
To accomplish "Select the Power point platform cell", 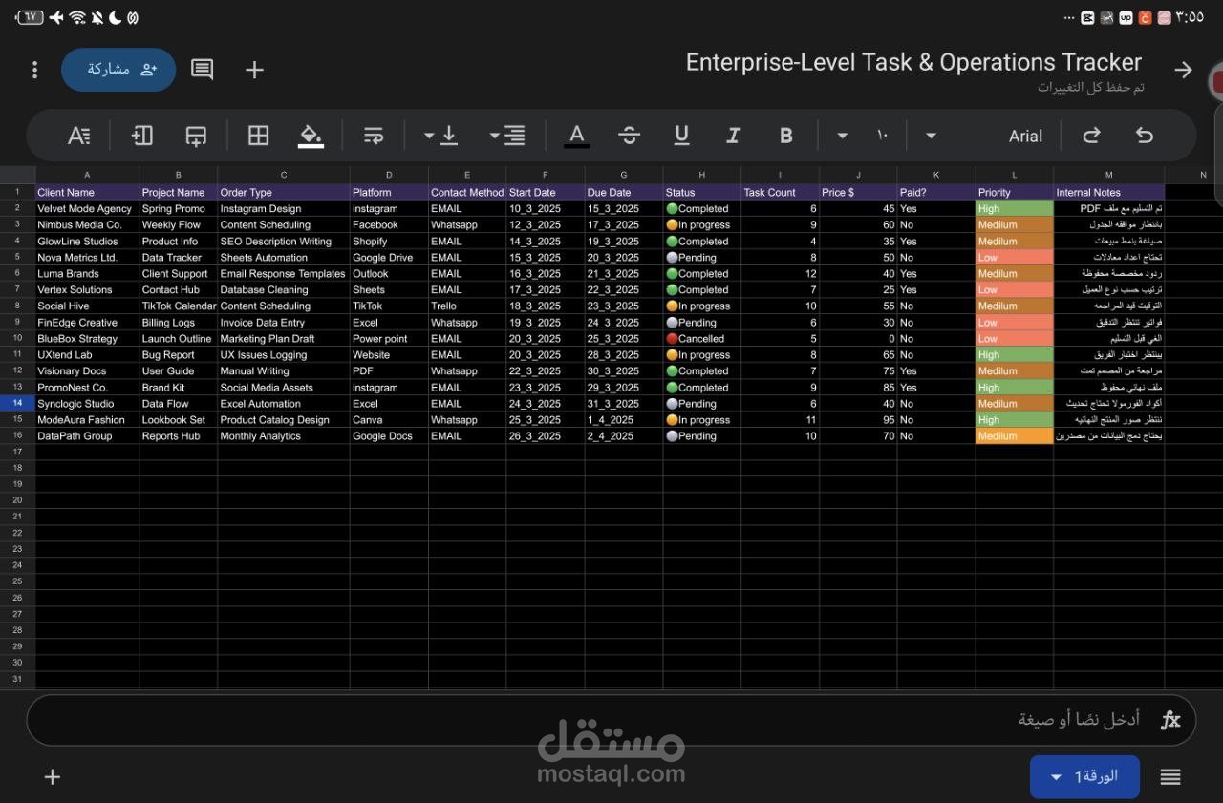I will (389, 339).
